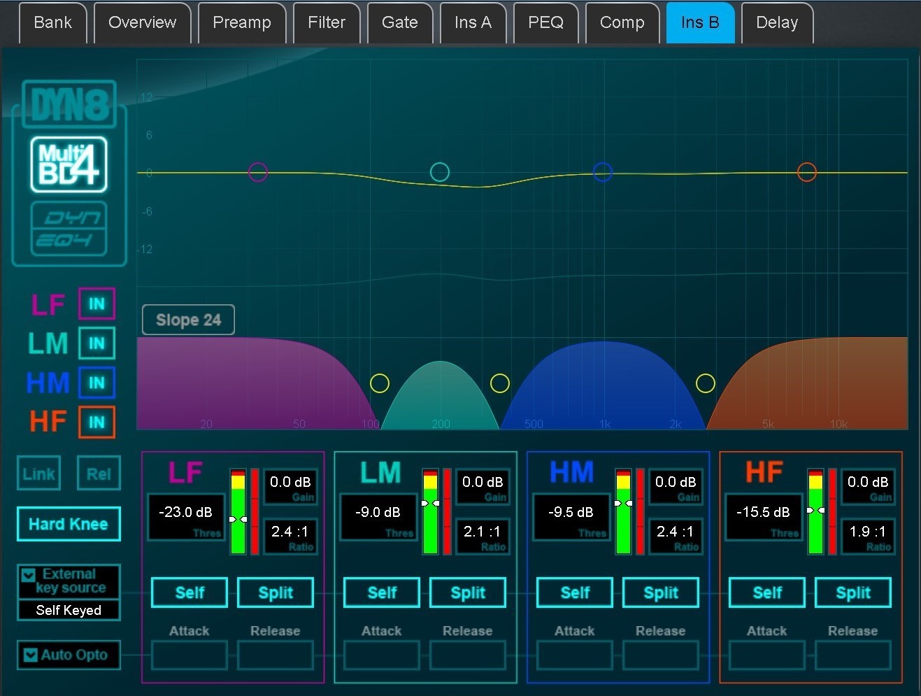
Task: Select the LF/LM crossover point circle
Action: (x=380, y=383)
